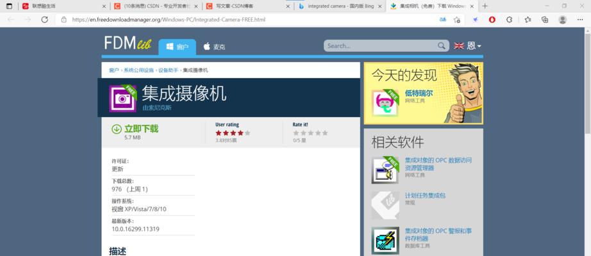This screenshot has width=591, height=256.
Task: Click the browser forward arrow
Action: point(28,20)
